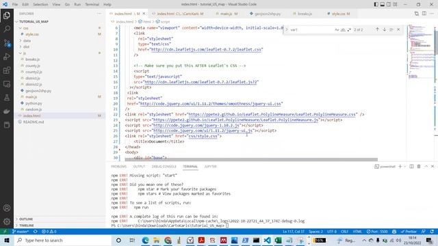Image resolution: width=438 pixels, height=246 pixels.
Task: Open the Manage gear settings icon
Action: pyautogui.click(x=7, y=221)
